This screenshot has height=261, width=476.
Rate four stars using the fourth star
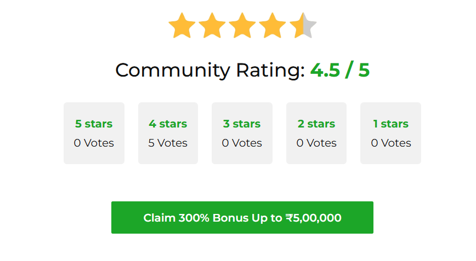(x=273, y=27)
